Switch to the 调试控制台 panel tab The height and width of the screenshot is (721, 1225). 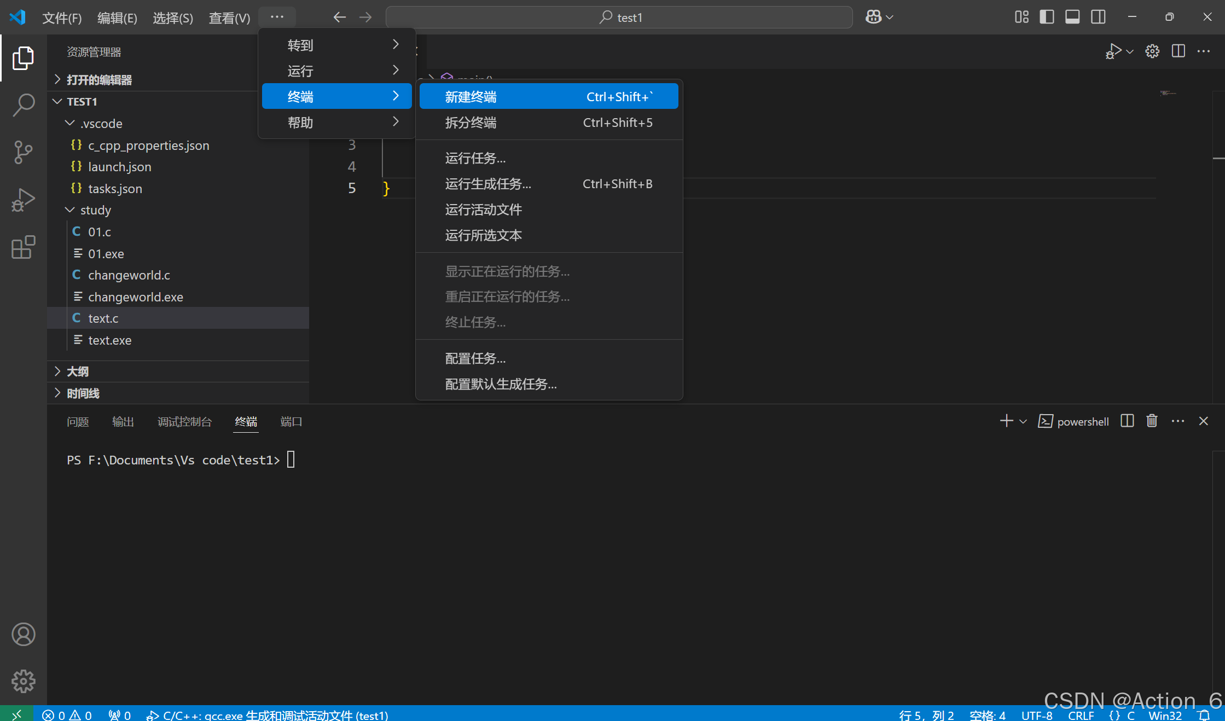184,422
